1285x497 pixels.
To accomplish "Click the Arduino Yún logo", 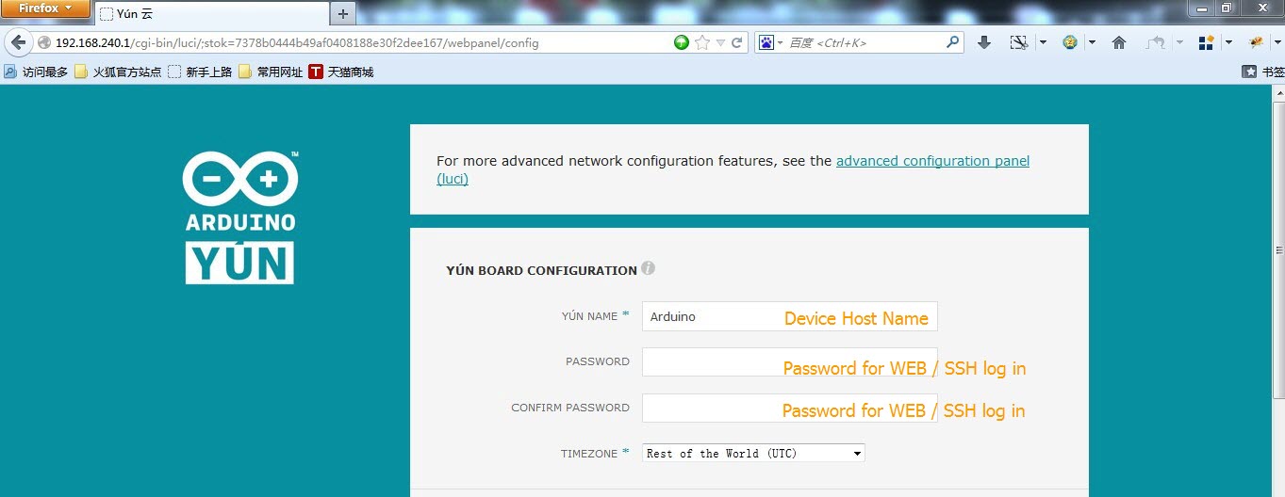I will 239,217.
